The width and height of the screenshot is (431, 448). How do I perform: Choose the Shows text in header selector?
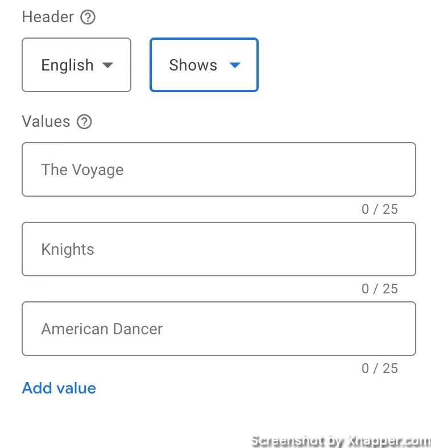coord(193,65)
